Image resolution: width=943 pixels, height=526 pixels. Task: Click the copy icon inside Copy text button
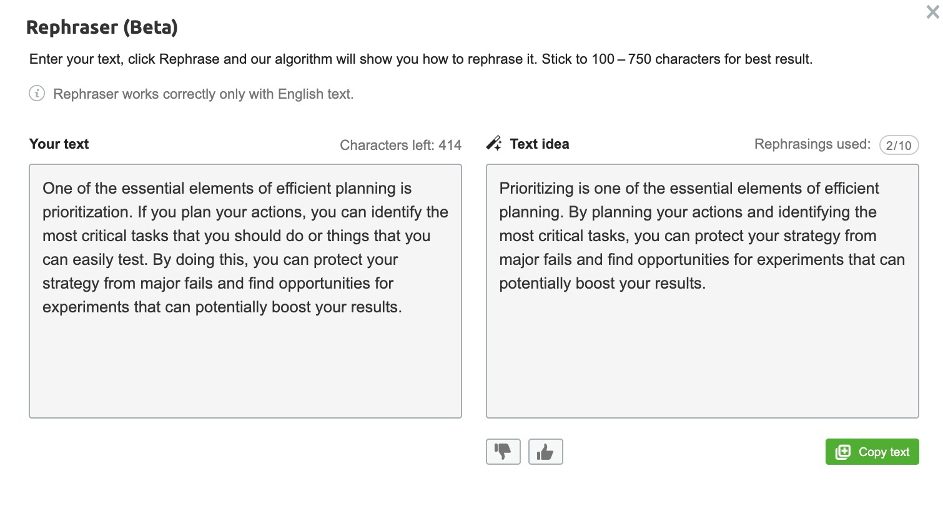843,452
